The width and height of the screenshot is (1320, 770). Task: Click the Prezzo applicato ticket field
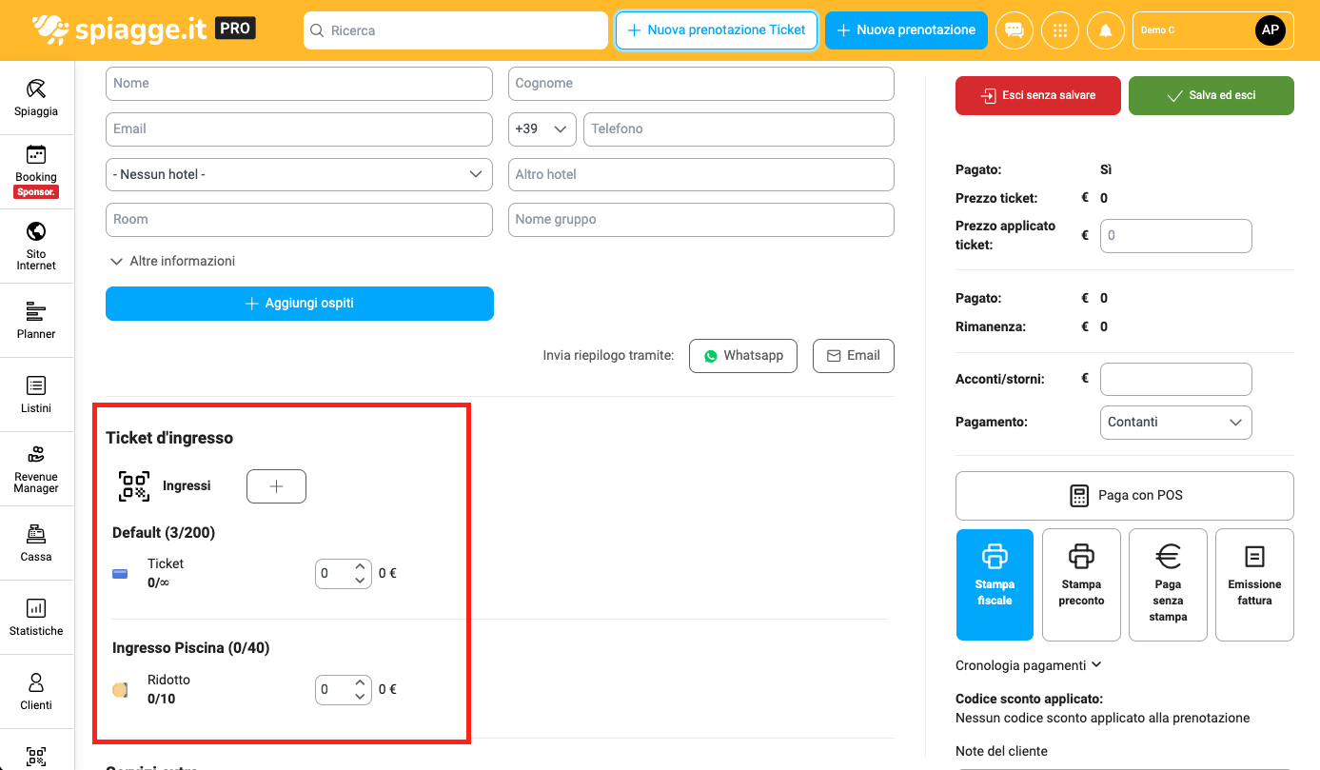tap(1175, 235)
